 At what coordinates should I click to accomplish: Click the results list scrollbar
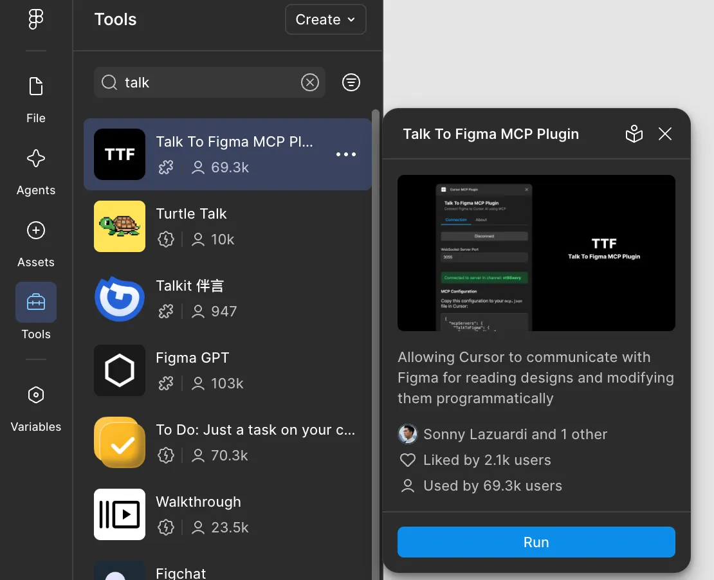(x=376, y=345)
